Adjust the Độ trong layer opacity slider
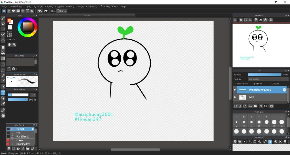Screen dimensions: 290x155 265,75
